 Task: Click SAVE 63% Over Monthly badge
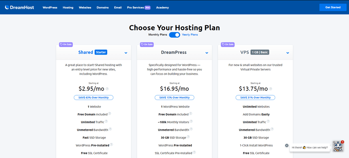tap(94, 98)
